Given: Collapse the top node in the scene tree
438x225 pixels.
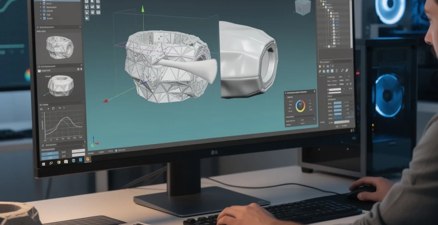Looking at the screenshot, I should pos(321,2).
